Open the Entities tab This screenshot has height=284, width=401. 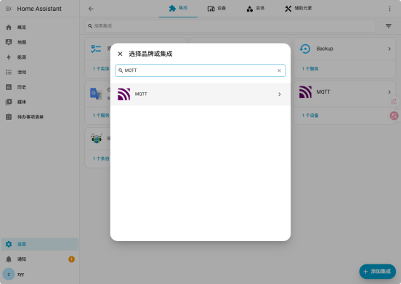pos(255,9)
